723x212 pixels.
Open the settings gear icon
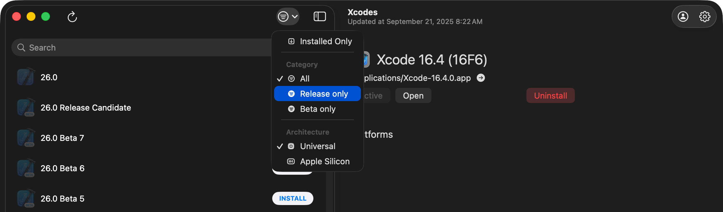pyautogui.click(x=705, y=16)
